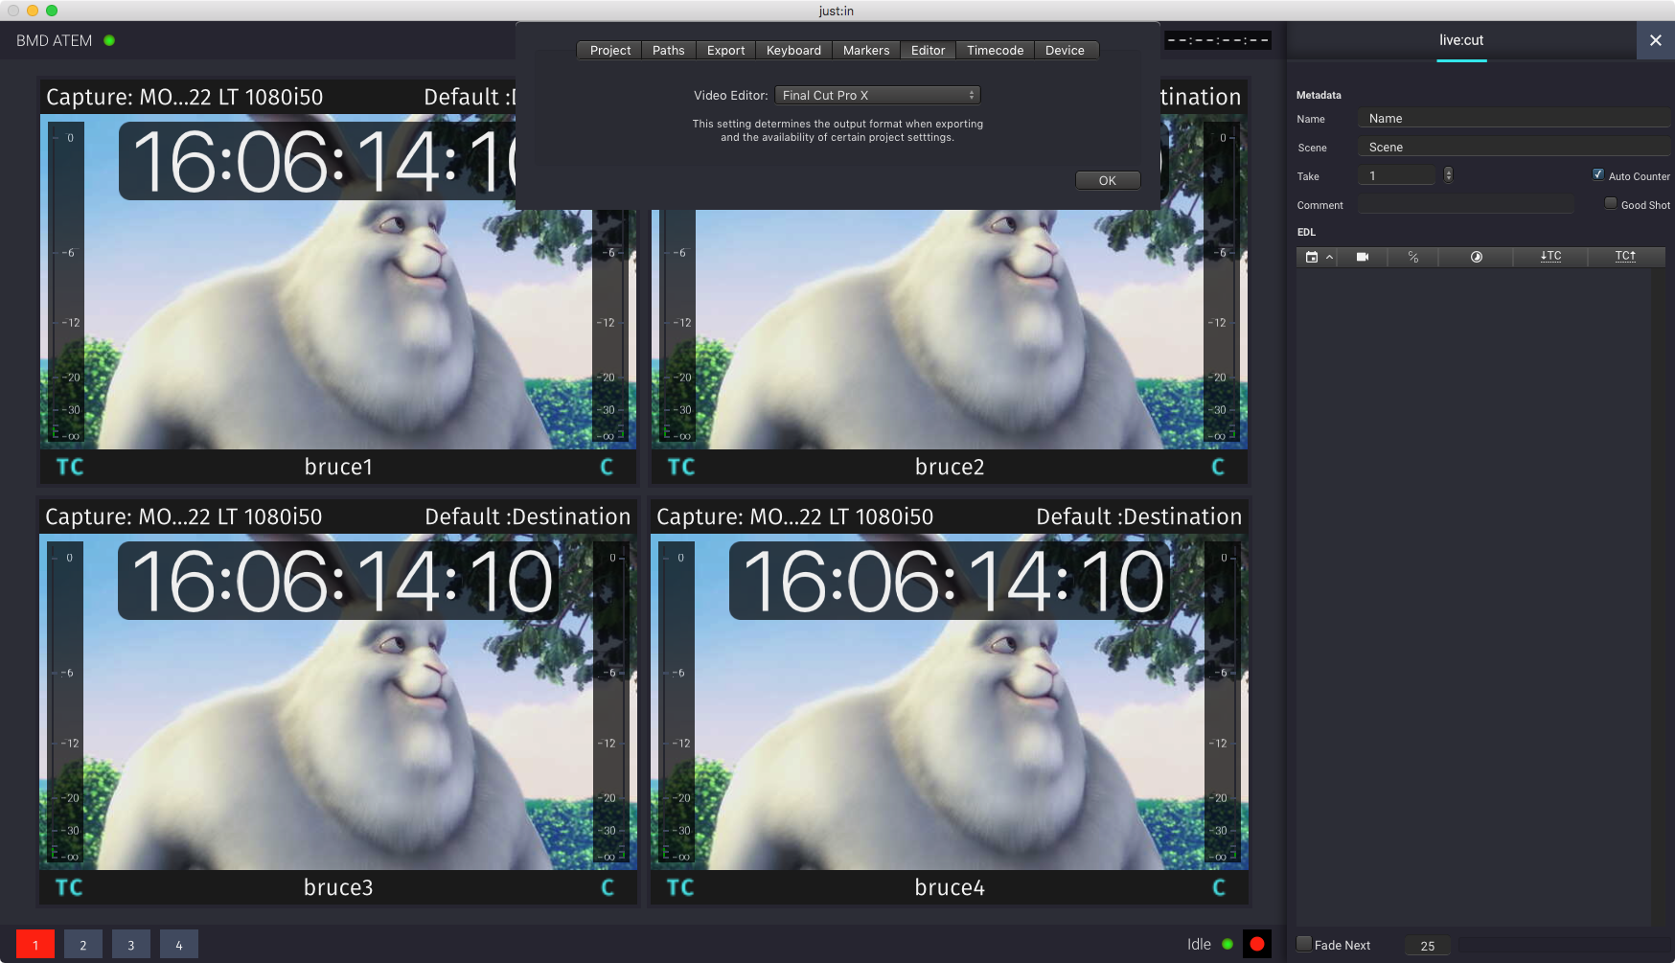Click the C icon beside bruce3
The image size is (1675, 963).
607,888
